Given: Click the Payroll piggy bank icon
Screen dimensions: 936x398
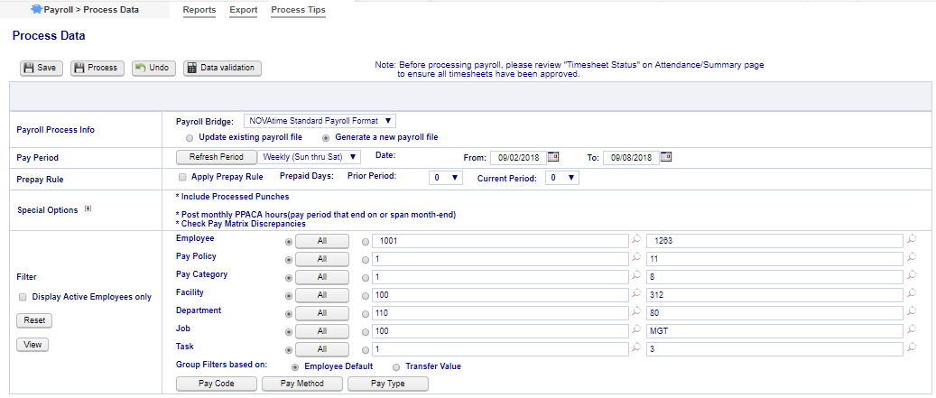Looking at the screenshot, I should pos(35,9).
